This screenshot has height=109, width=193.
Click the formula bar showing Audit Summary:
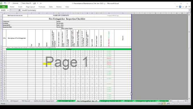click(x=105, y=10)
